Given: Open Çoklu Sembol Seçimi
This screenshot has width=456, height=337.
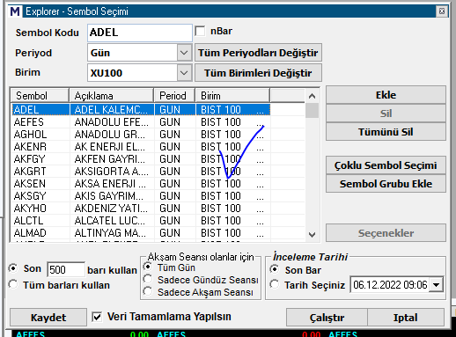Looking at the screenshot, I should [x=386, y=165].
